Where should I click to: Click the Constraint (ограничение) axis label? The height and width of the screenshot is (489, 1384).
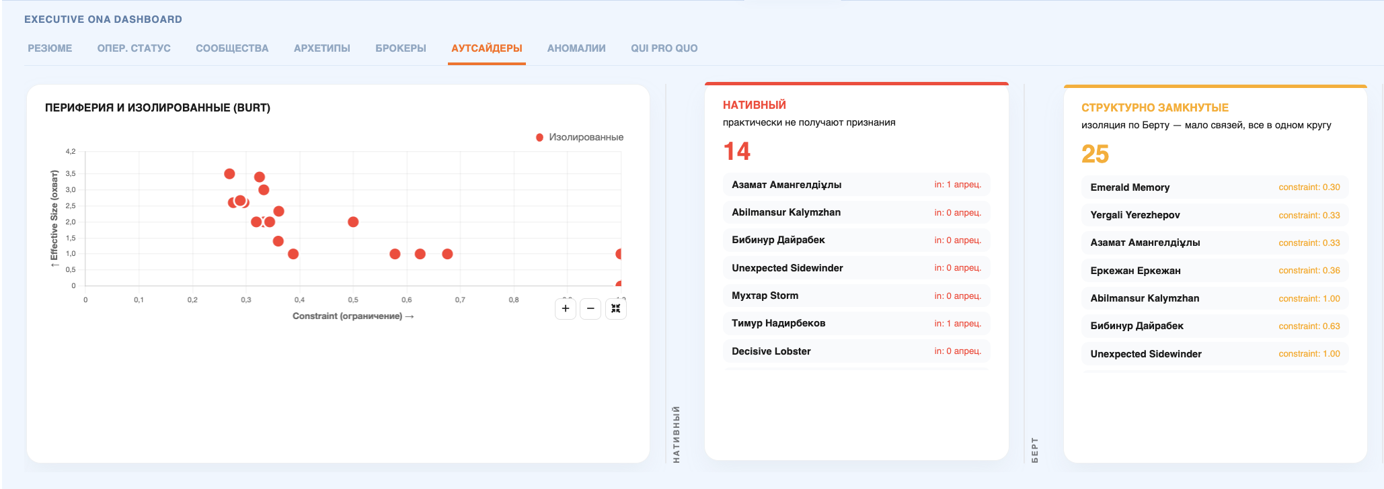[353, 316]
